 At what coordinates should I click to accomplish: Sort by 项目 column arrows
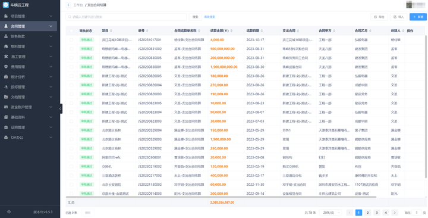(x=111, y=31)
